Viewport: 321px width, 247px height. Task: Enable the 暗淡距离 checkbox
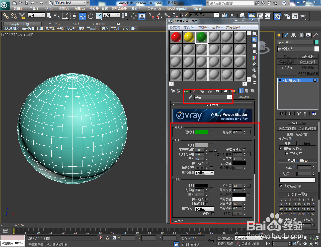pyautogui.click(x=211, y=168)
